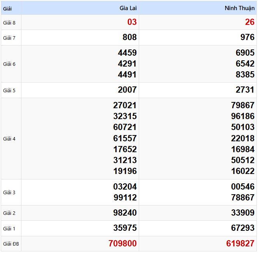Click special prize number 709800
The width and height of the screenshot is (258, 253).
[122, 244]
